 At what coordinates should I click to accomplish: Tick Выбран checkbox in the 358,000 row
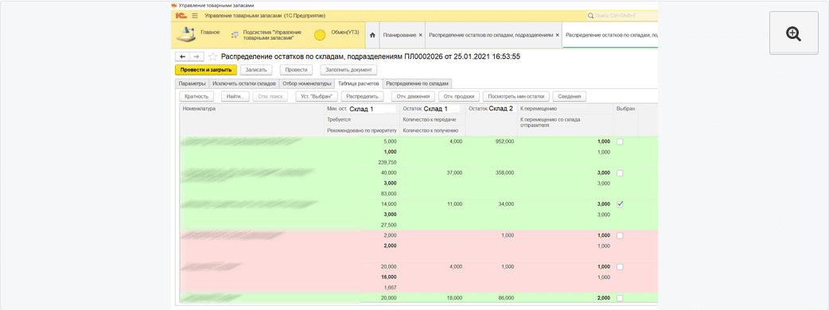point(621,173)
